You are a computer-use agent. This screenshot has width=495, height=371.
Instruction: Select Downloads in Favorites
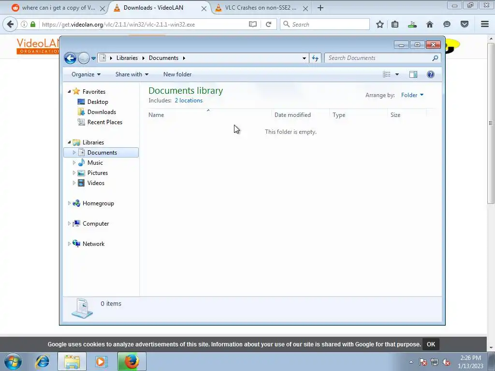102,112
